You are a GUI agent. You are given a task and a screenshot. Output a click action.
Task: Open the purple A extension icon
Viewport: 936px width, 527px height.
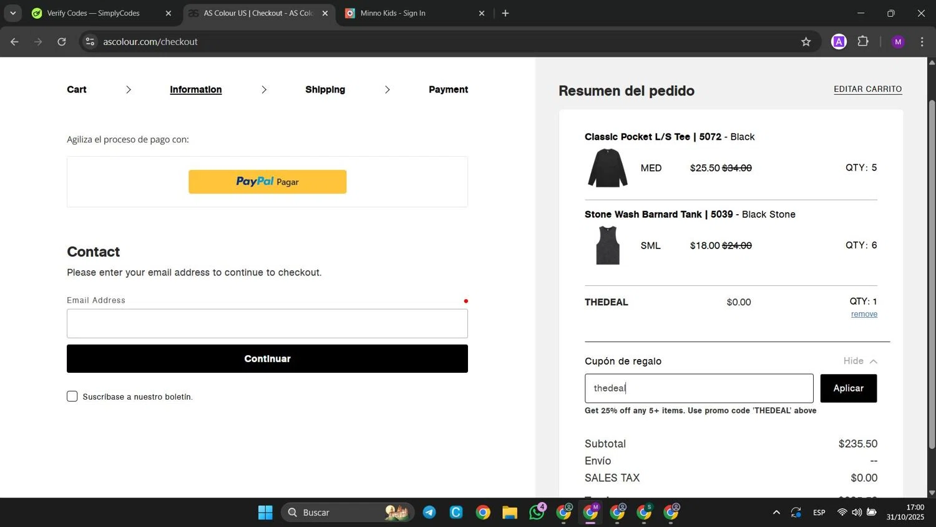(839, 42)
